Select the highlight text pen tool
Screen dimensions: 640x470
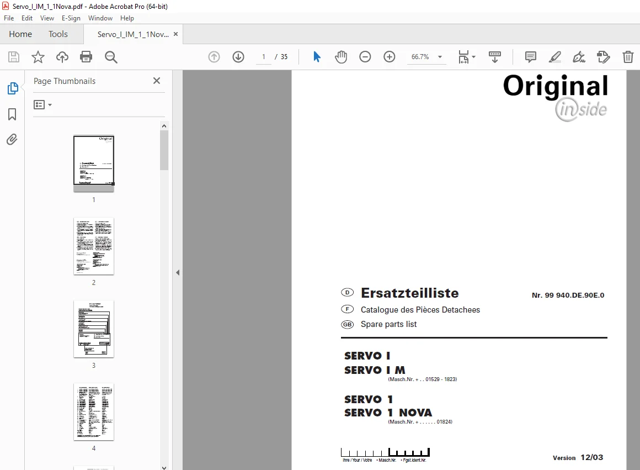click(x=554, y=57)
